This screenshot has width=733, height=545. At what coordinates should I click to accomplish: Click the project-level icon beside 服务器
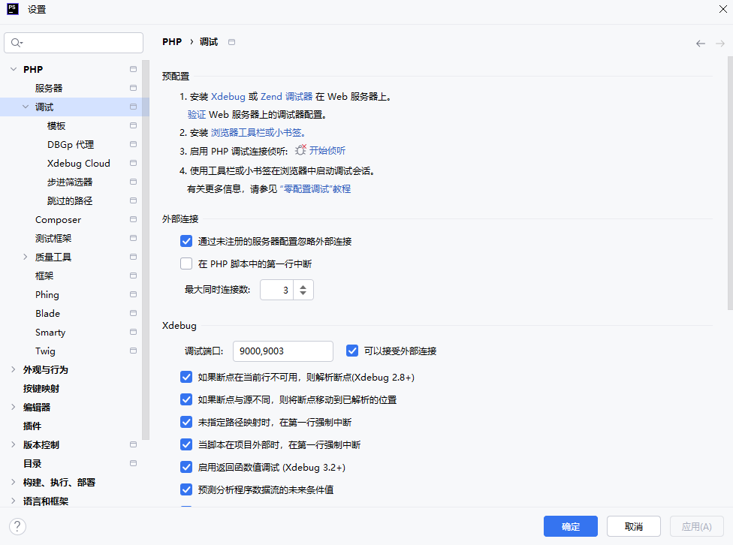tap(133, 88)
